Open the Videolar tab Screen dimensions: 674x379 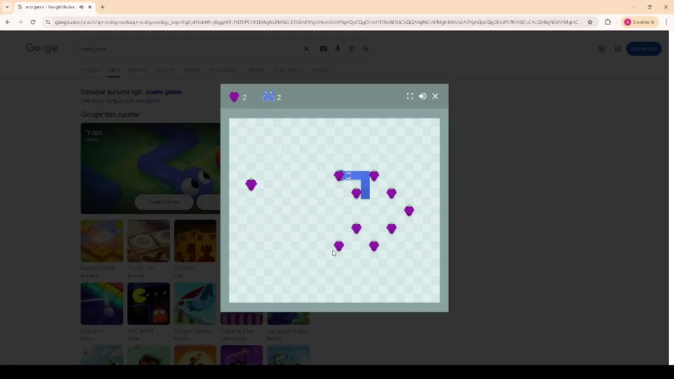(192, 69)
